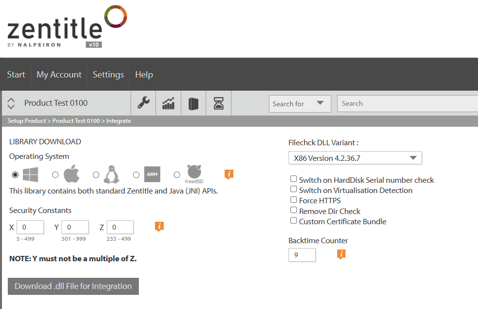Click the v10 version badge
The height and width of the screenshot is (309, 478).
(94, 44)
